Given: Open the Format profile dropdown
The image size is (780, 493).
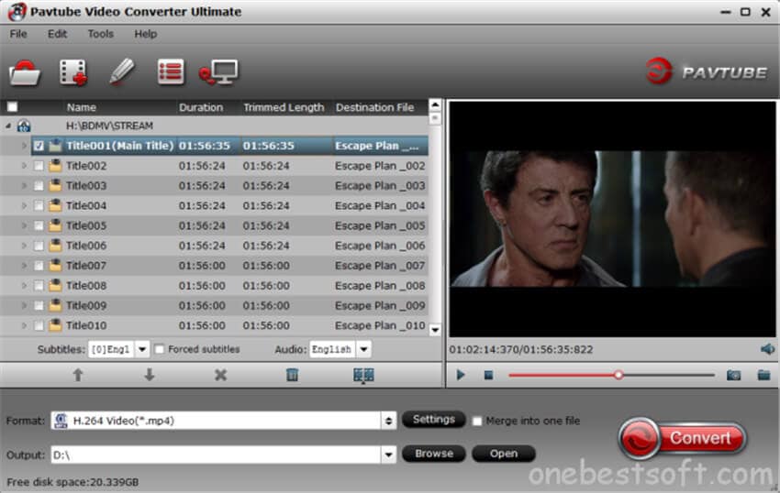Looking at the screenshot, I should pyautogui.click(x=388, y=421).
